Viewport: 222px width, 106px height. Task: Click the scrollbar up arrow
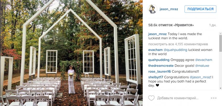coord(220,33)
